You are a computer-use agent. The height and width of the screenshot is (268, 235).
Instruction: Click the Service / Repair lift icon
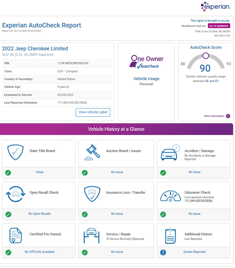92,235
